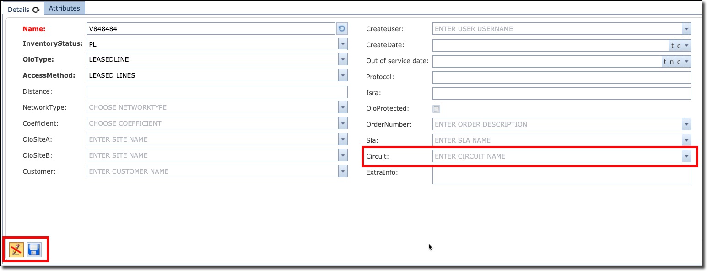This screenshot has width=707, height=271.
Task: Click the reset icon beside Name field
Action: tap(342, 29)
